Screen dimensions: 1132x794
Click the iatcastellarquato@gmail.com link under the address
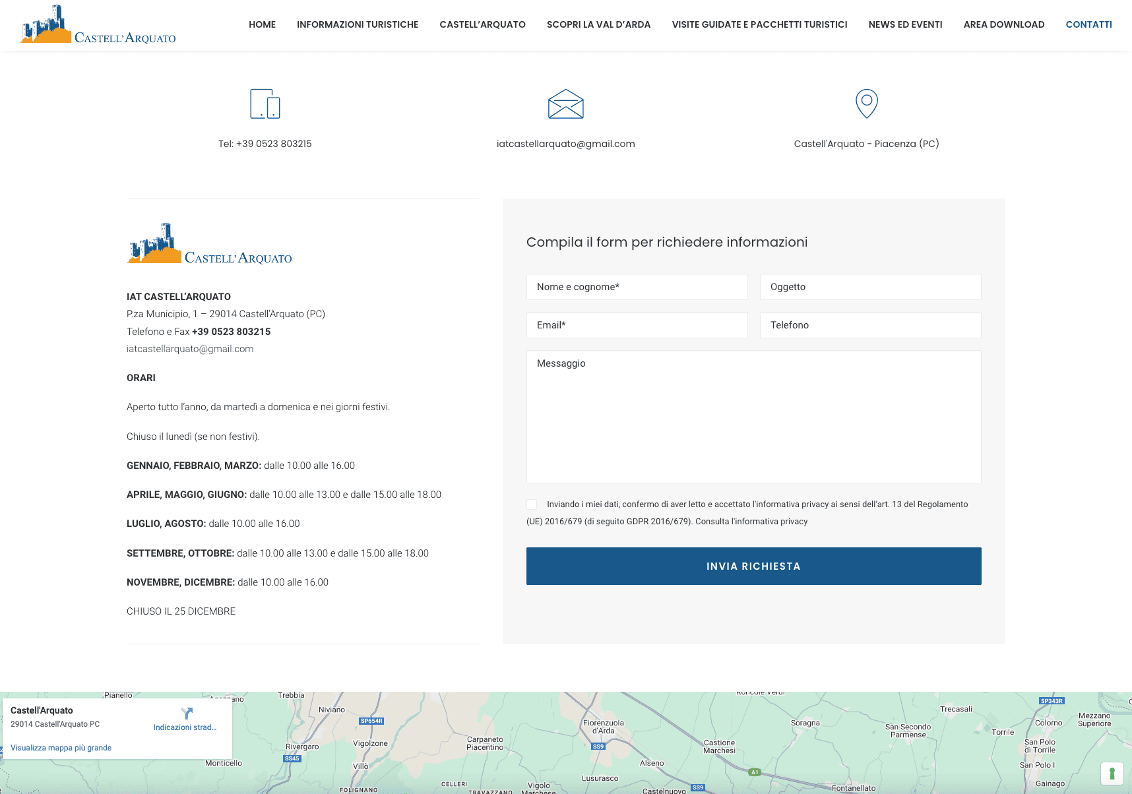point(190,349)
